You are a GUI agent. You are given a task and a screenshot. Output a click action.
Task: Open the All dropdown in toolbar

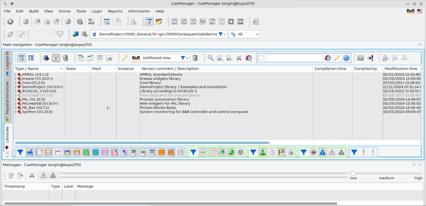257,34
